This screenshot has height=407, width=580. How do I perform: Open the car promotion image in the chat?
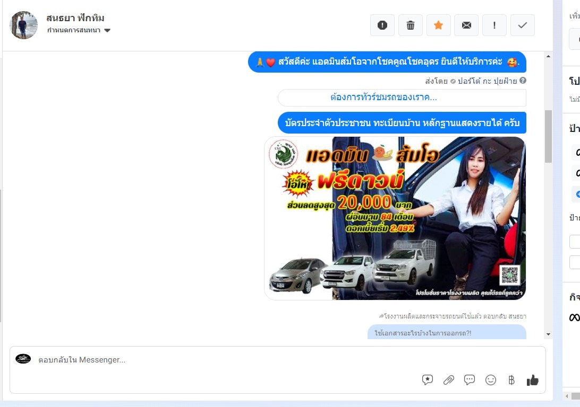(x=395, y=218)
